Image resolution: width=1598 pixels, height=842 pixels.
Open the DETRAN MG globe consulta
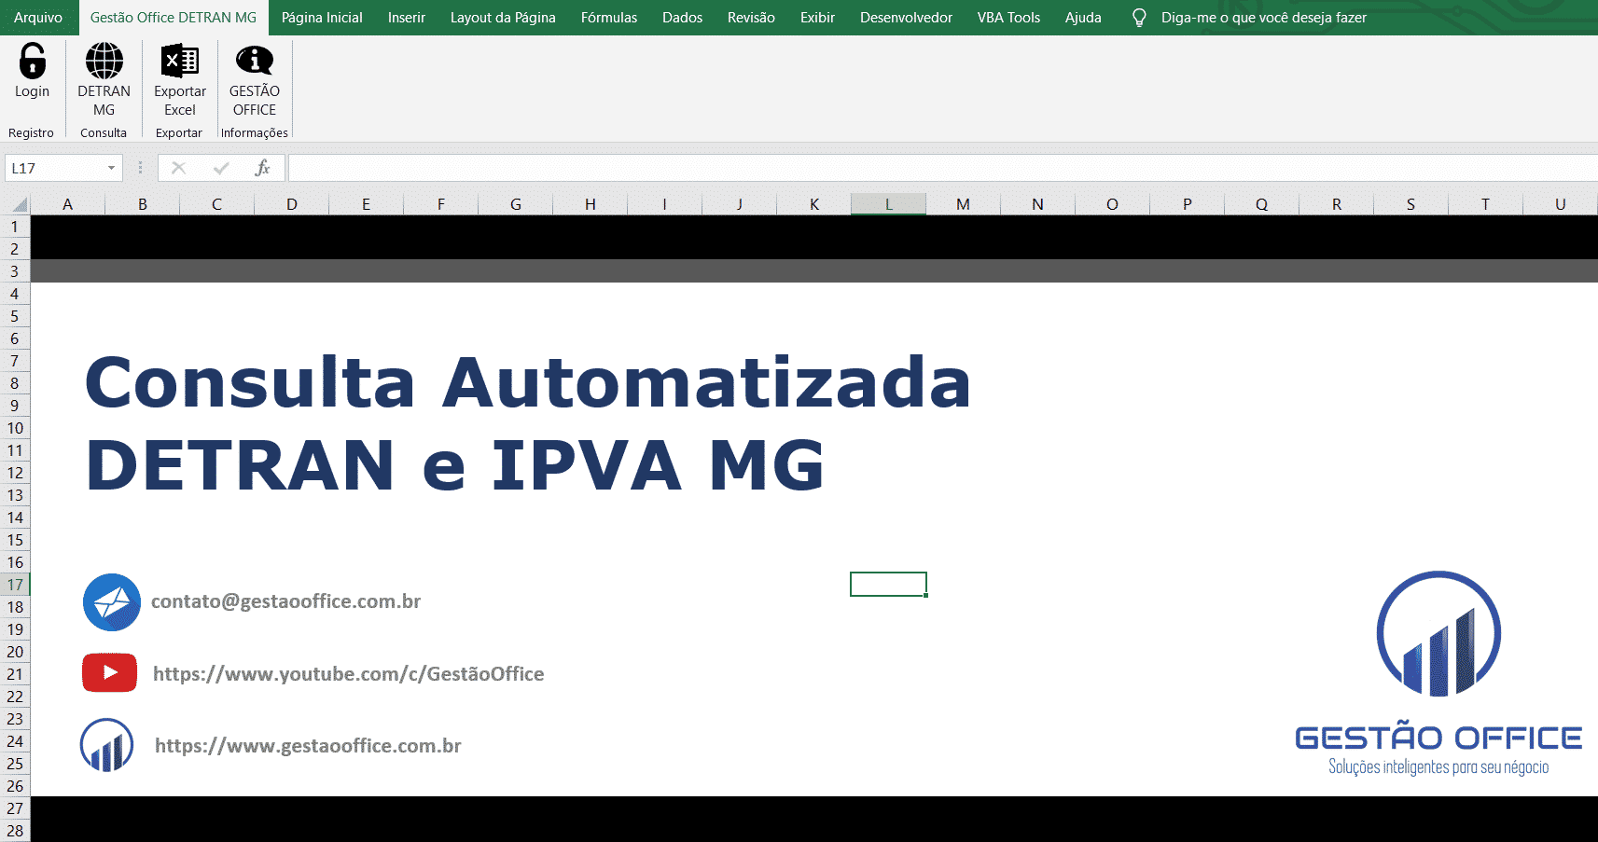(x=104, y=61)
